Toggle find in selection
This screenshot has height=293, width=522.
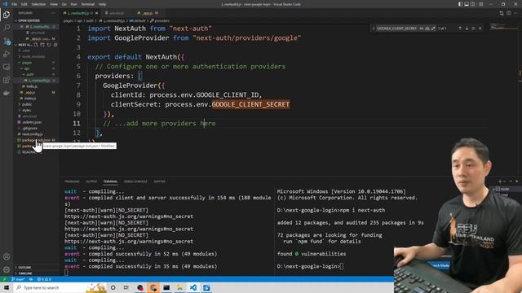[x=473, y=28]
